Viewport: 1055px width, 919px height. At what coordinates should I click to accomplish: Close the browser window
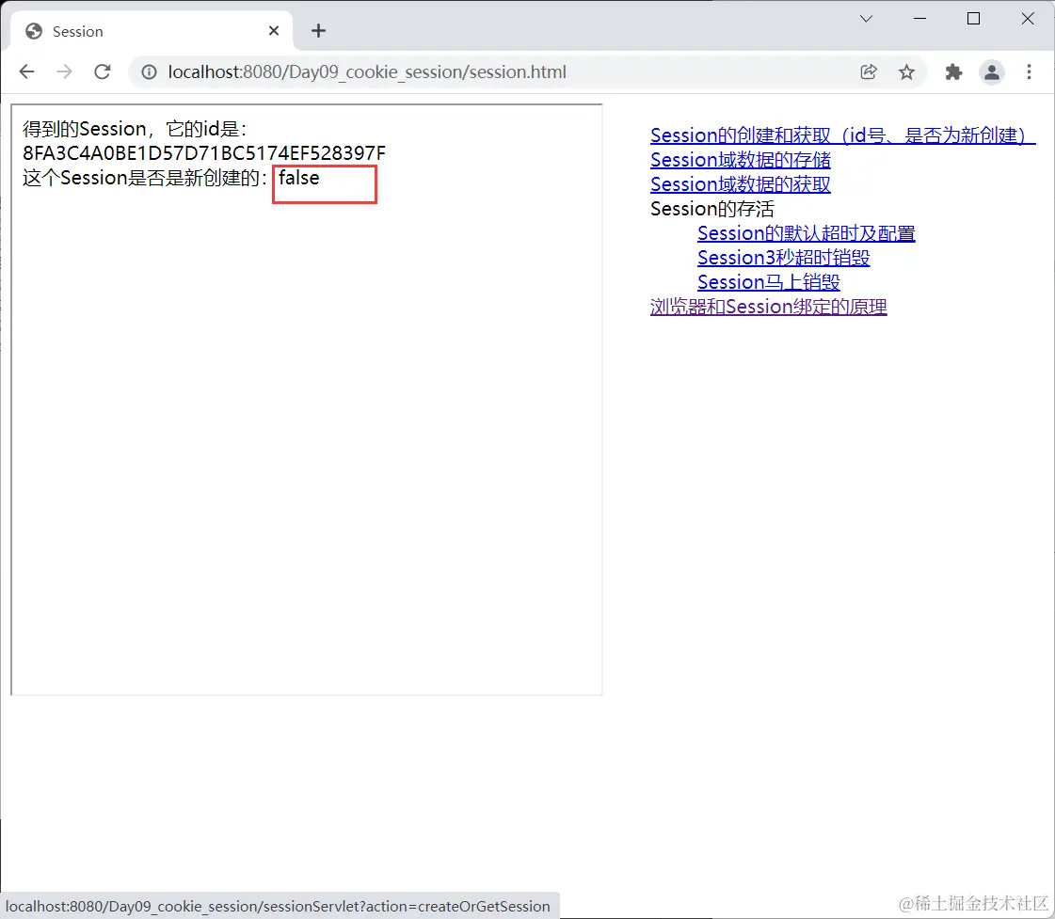[1028, 19]
